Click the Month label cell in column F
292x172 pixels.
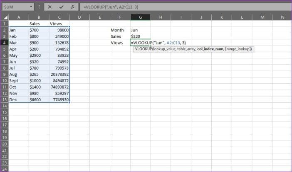coord(120,30)
